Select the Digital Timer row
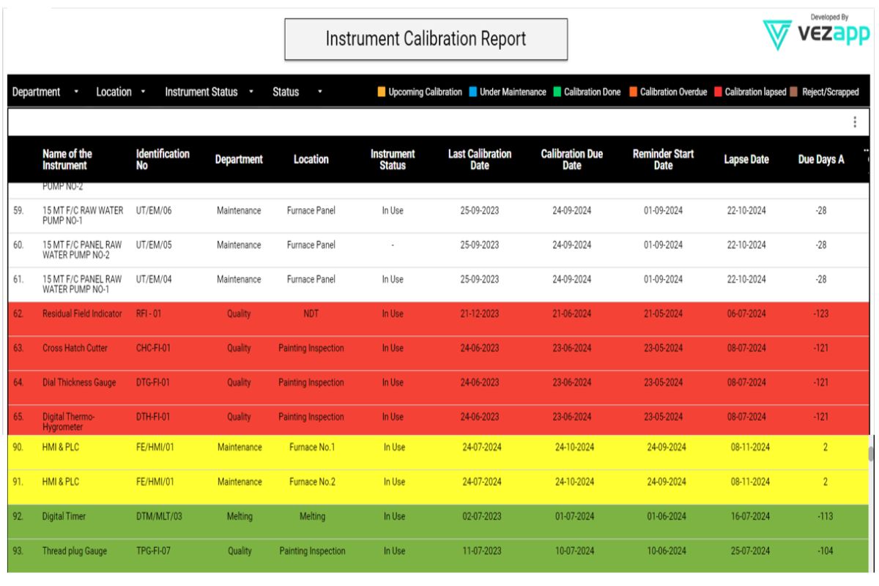The height and width of the screenshot is (586, 879). tap(64, 516)
